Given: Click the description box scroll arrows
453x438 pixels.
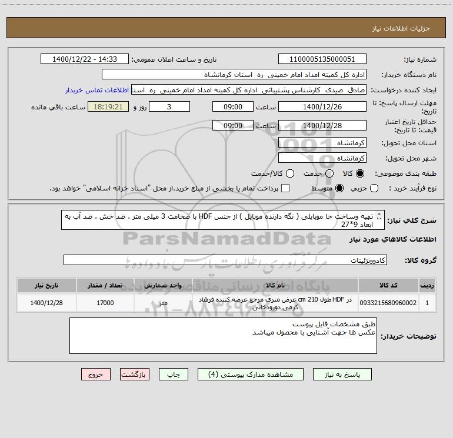Looking at the screenshot, I should coord(379,216).
